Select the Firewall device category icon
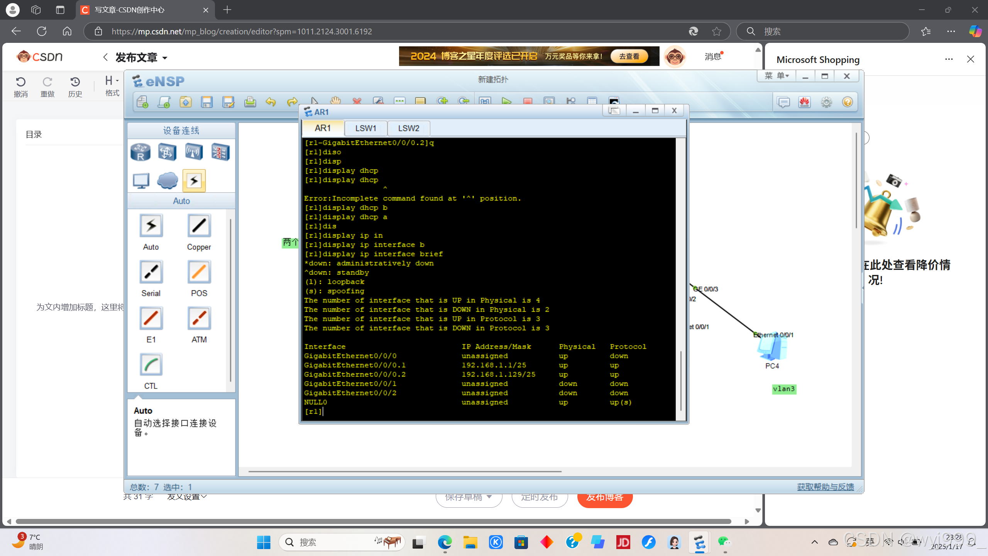 pos(220,152)
